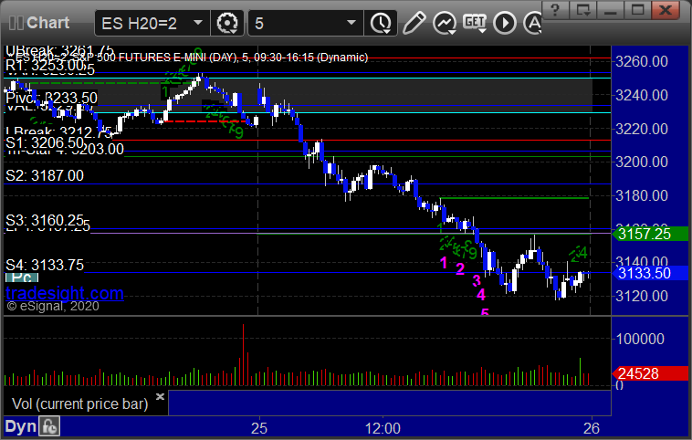Click the magenta wave label 1
692x440 pixels.
pyautogui.click(x=444, y=263)
